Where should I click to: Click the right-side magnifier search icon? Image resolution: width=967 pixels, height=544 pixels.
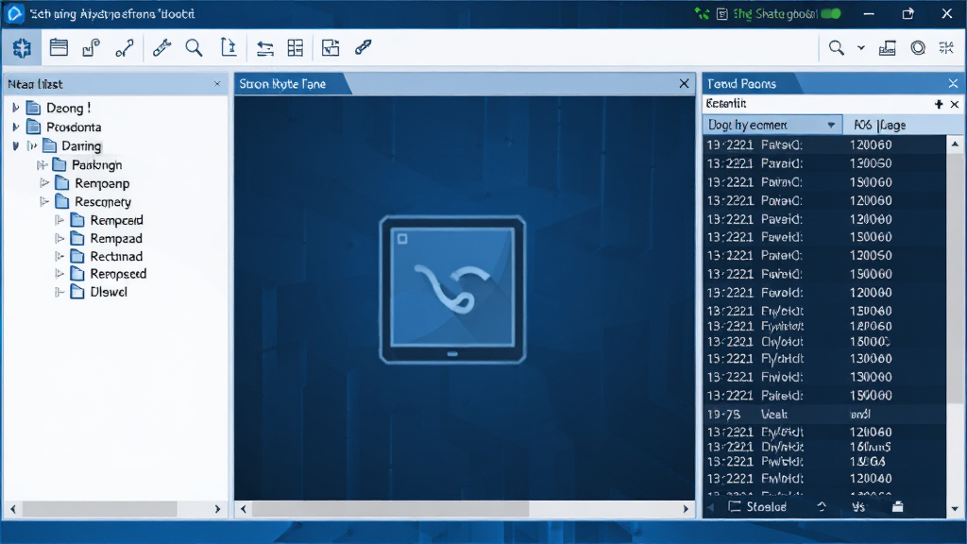(x=837, y=47)
